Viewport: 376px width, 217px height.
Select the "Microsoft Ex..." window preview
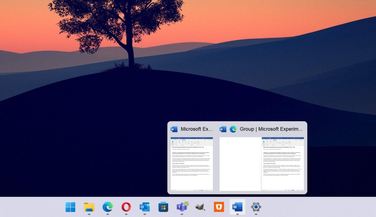[x=192, y=164]
